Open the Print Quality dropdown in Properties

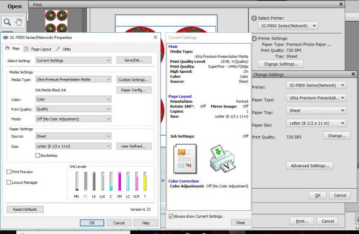coord(74,109)
